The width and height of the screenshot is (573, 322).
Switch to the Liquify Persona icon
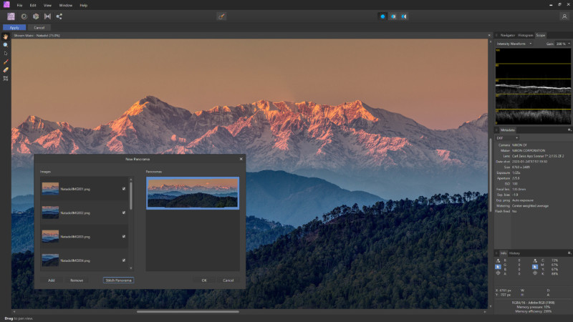pos(23,16)
